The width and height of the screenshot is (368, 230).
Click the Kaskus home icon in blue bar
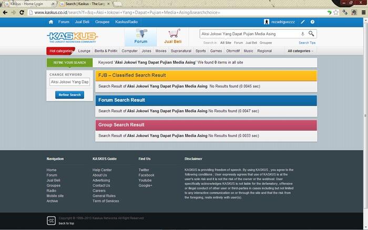point(51,22)
